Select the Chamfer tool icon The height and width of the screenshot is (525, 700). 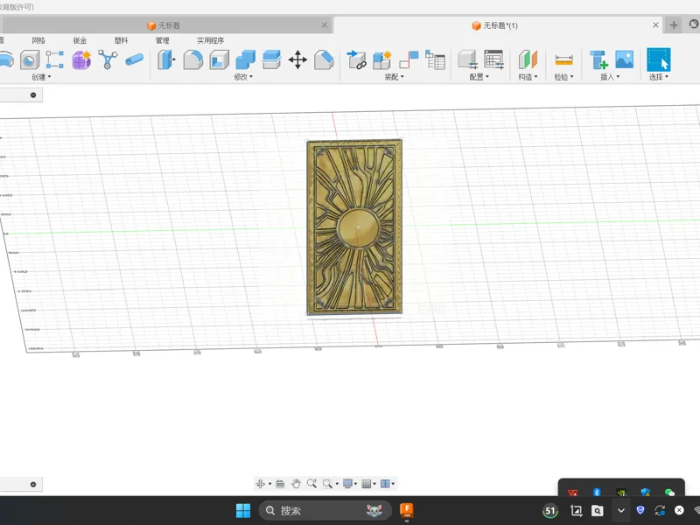coord(324,59)
